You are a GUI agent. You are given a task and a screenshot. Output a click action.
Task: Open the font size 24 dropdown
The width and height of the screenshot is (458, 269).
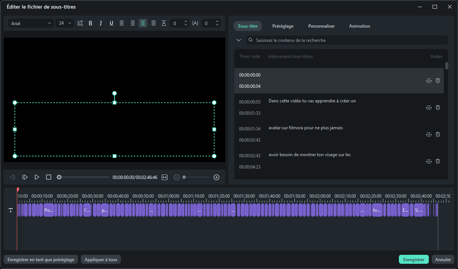click(65, 23)
